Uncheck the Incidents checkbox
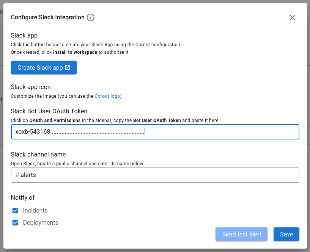Screen dimensions: 310x252 (16, 210)
